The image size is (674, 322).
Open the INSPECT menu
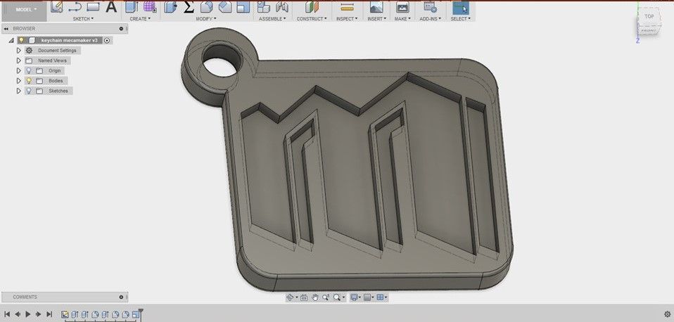[346, 19]
